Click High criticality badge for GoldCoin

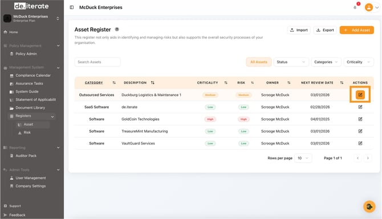click(x=210, y=119)
